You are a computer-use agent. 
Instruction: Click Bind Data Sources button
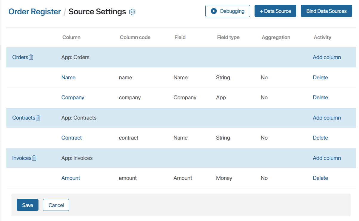(x=326, y=11)
